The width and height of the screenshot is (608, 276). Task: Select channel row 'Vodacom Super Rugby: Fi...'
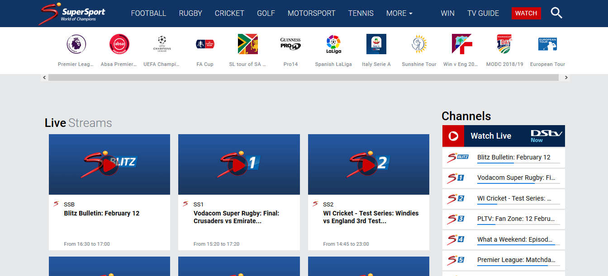503,178
